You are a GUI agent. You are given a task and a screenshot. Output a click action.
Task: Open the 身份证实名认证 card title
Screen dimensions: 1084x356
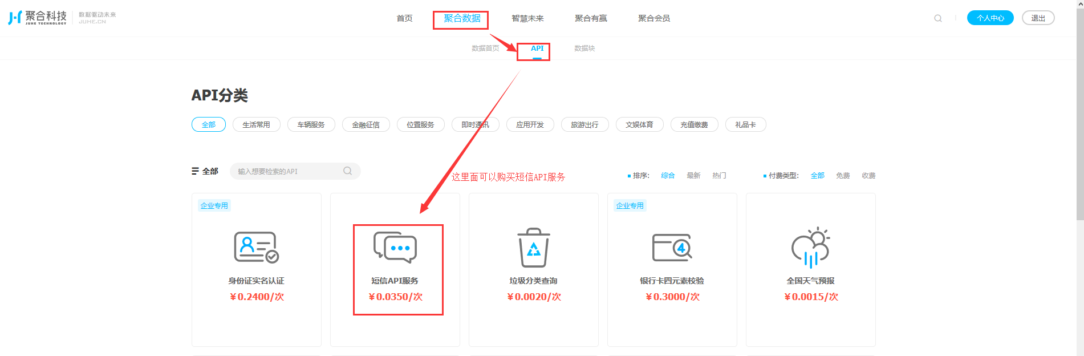(x=257, y=281)
